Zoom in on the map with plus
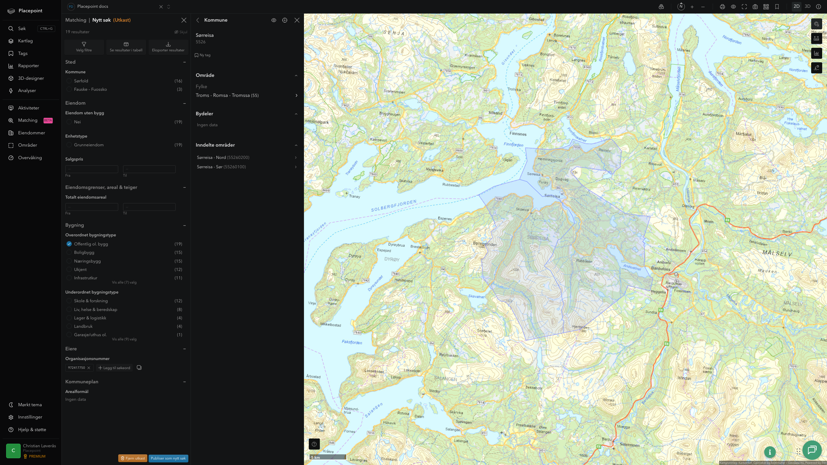This screenshot has width=827, height=465. click(692, 6)
